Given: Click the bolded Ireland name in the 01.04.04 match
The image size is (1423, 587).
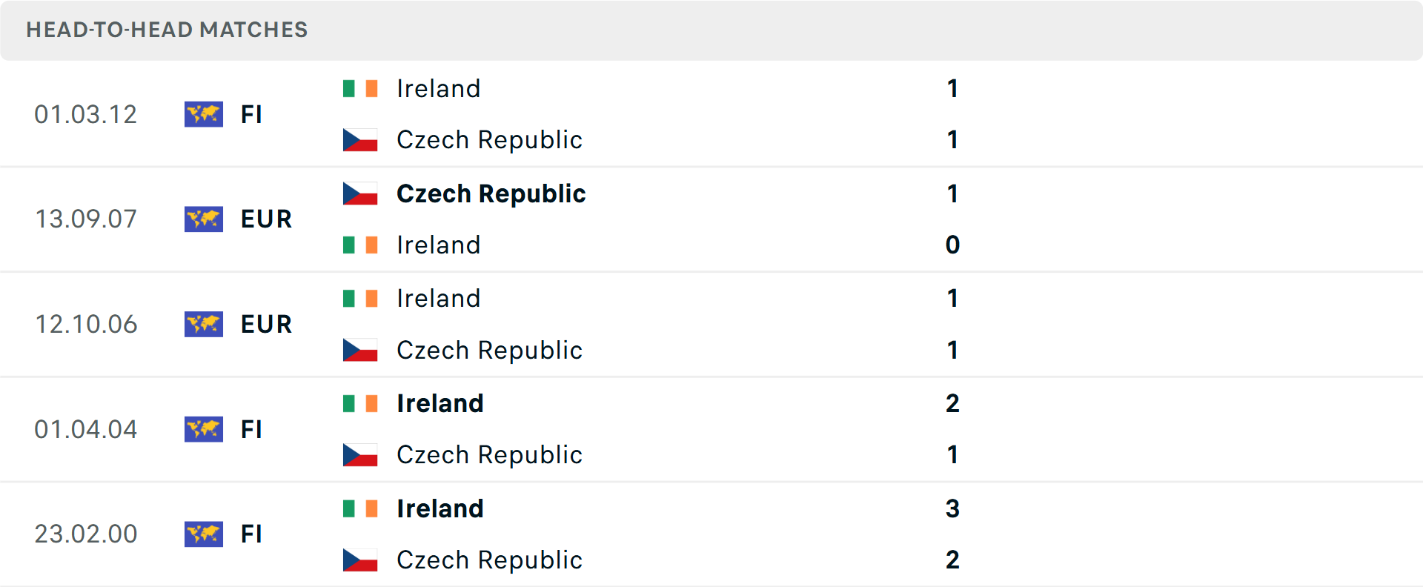Looking at the screenshot, I should pos(439,403).
